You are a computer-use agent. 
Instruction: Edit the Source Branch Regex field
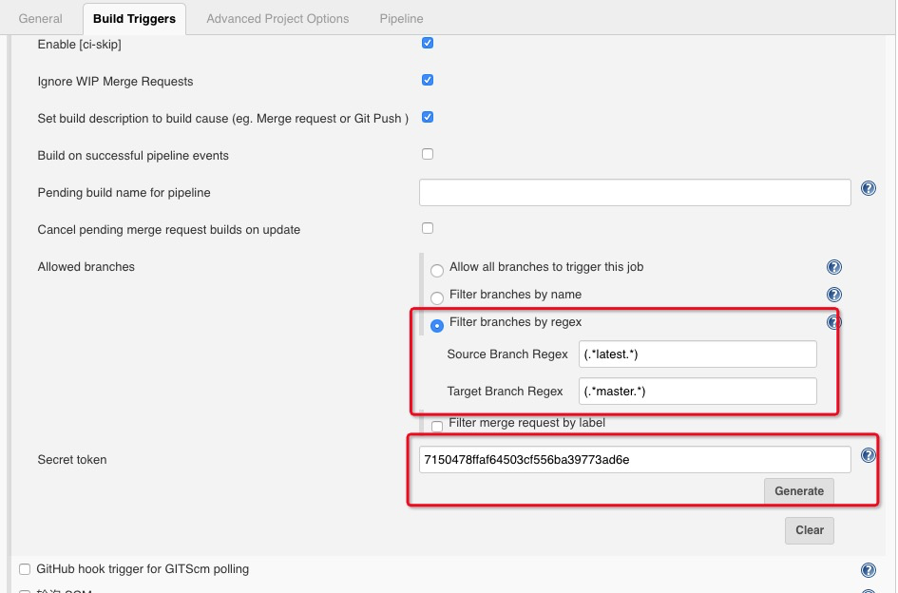[697, 354]
